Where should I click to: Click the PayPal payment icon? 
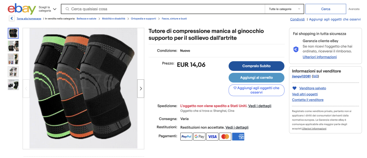point(186,137)
